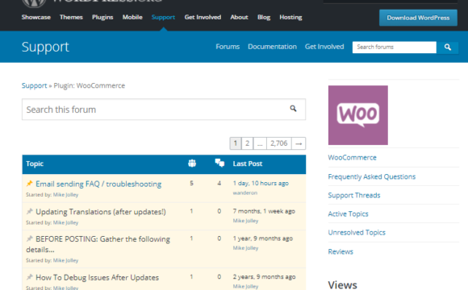
Task: Focus the Search forums input field
Action: coord(395,47)
